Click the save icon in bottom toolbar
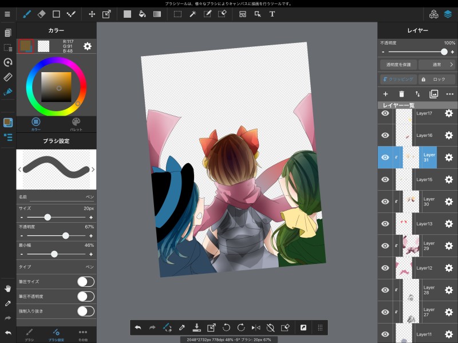458x343 pixels. [196, 328]
